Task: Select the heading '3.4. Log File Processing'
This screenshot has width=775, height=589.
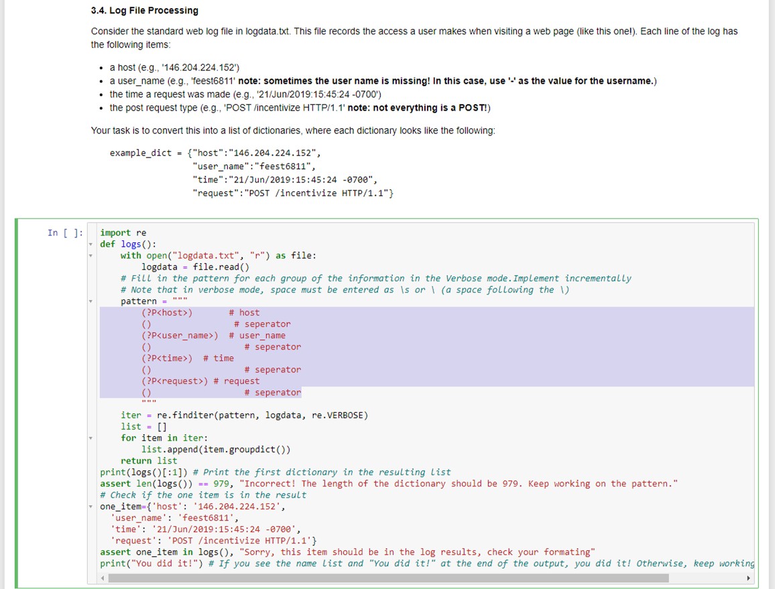Action: pyautogui.click(x=144, y=10)
